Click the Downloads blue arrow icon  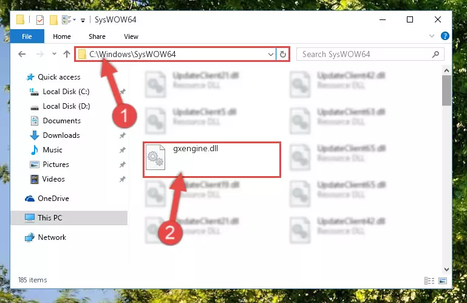(35, 135)
